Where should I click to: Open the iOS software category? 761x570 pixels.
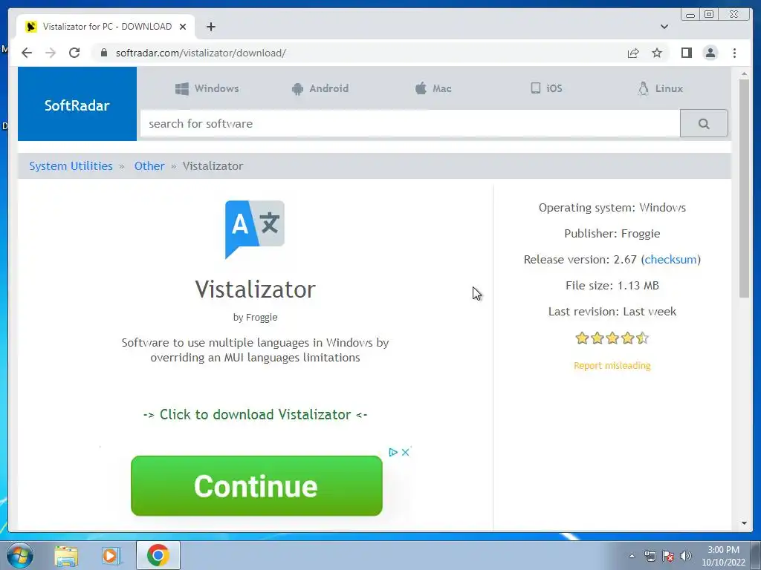click(x=546, y=88)
